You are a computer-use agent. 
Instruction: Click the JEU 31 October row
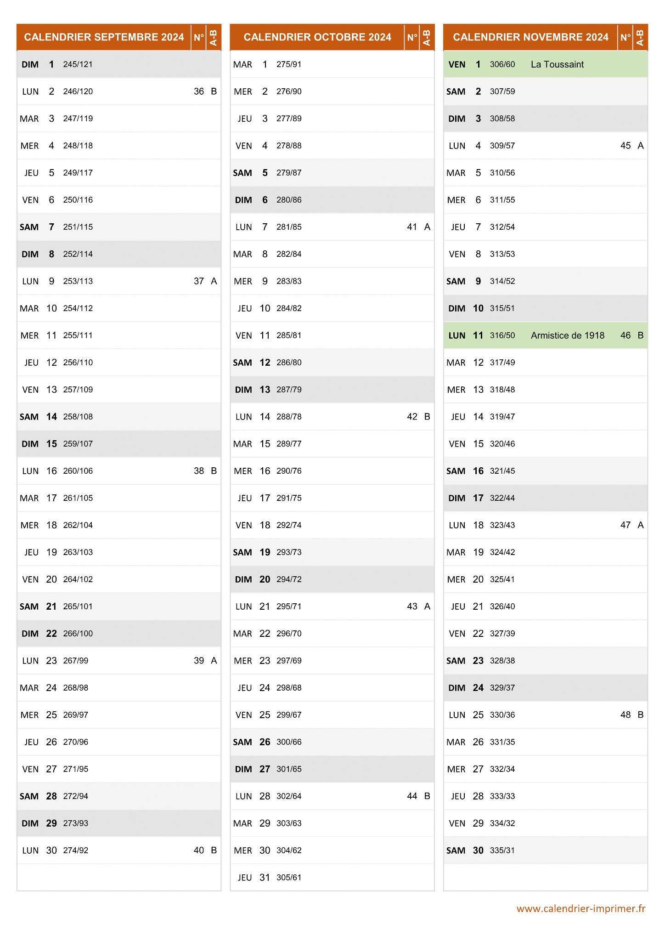click(x=332, y=878)
